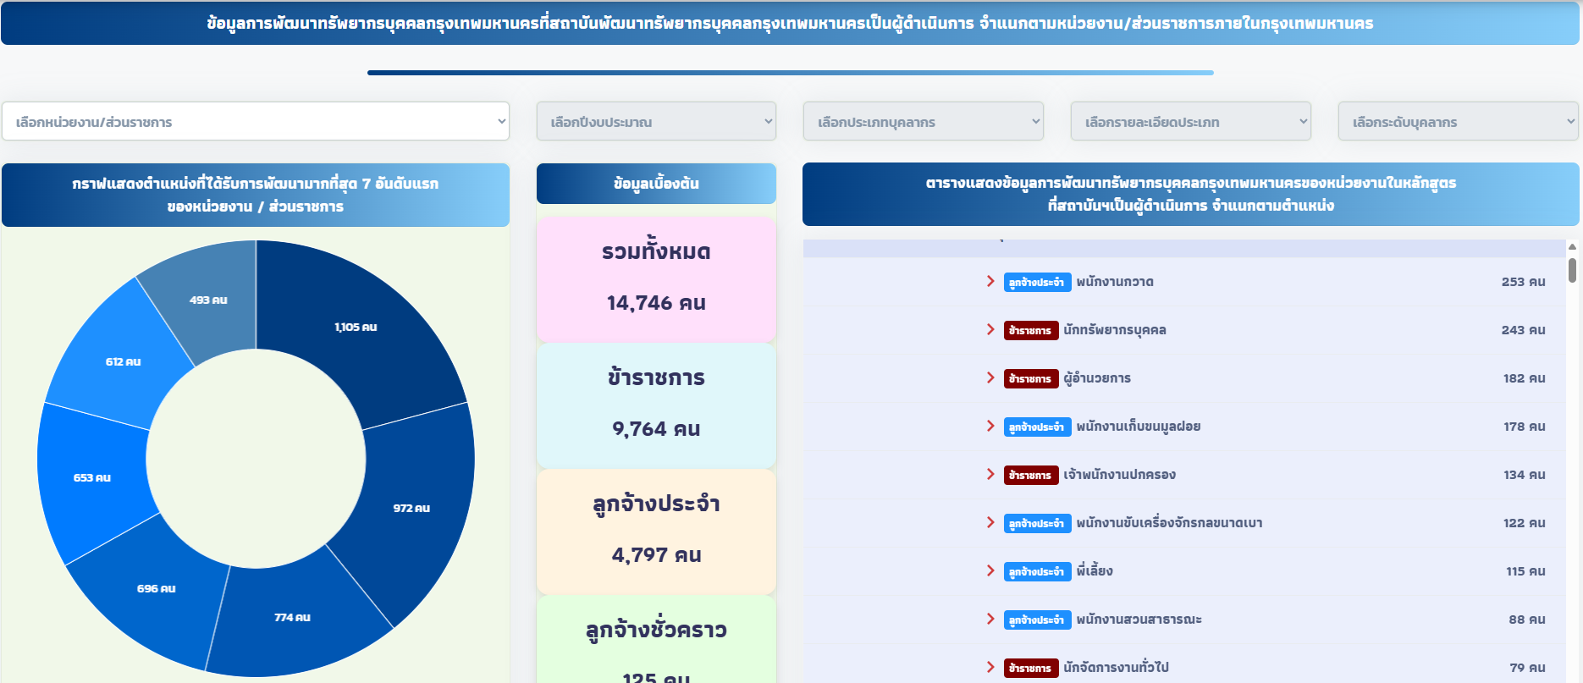1583x683 pixels.
Task: Open the เลือกระดับบุคลากร dropdown
Action: [1458, 121]
